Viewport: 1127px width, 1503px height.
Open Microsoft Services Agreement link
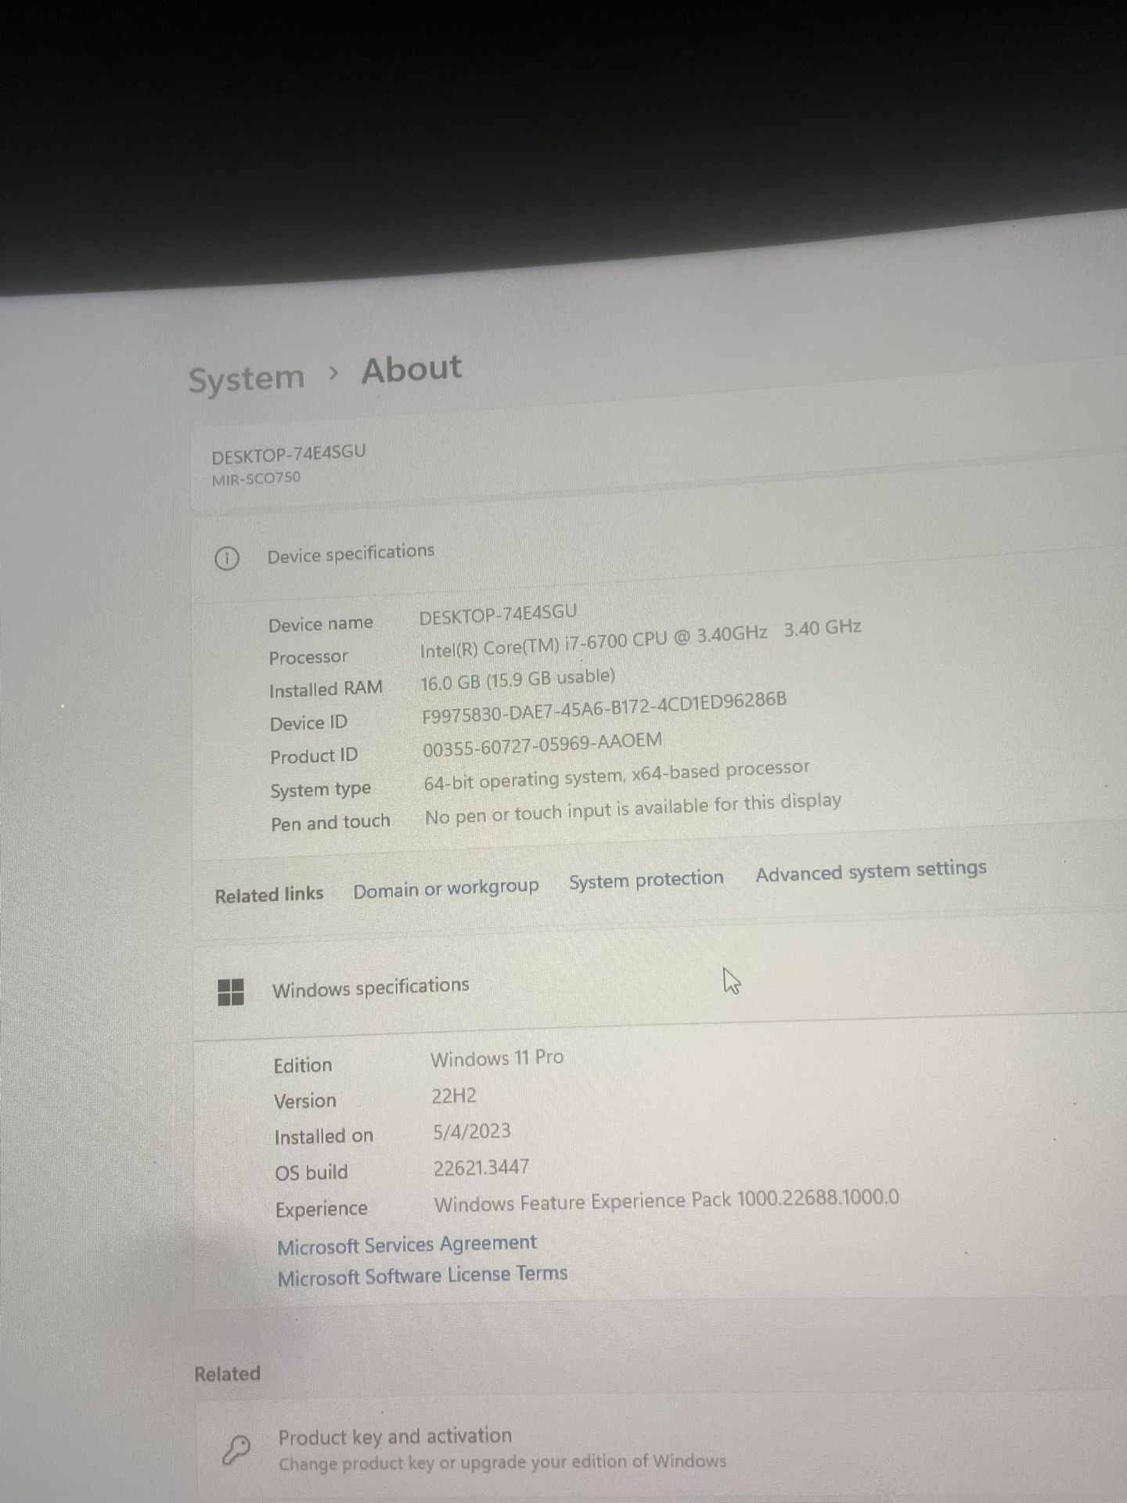[x=407, y=1245]
